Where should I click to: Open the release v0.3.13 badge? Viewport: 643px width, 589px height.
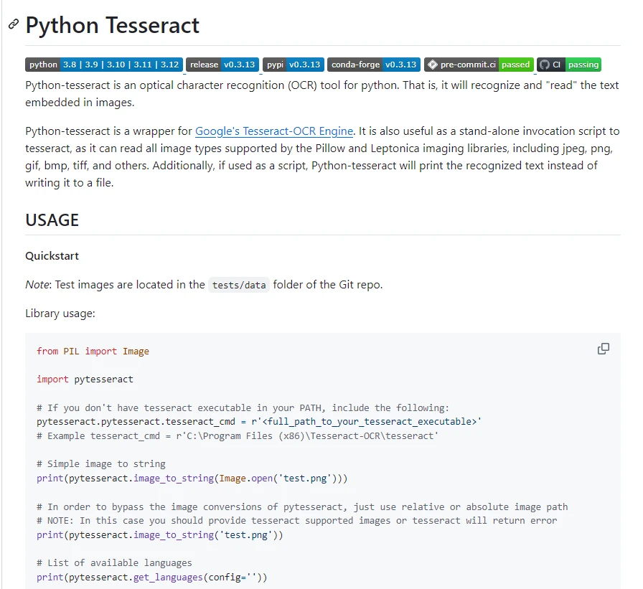[x=222, y=65]
